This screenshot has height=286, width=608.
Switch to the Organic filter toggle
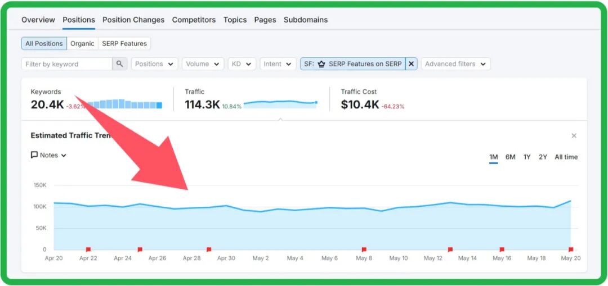[x=82, y=44]
